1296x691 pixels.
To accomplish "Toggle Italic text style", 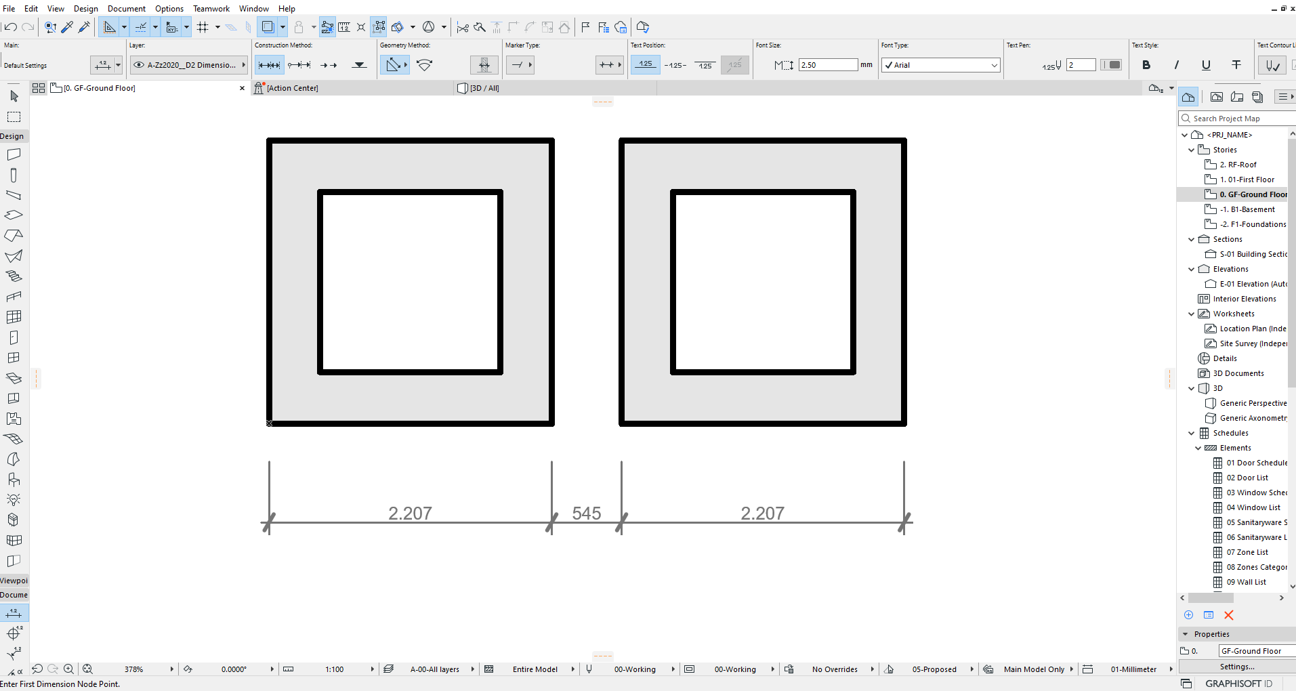I will [x=1176, y=65].
